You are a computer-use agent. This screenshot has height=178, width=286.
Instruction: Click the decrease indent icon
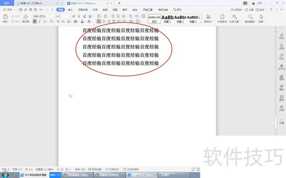tap(113, 16)
